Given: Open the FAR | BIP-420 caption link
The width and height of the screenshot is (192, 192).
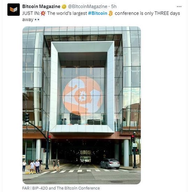Looking at the screenshot, I should (61, 188).
